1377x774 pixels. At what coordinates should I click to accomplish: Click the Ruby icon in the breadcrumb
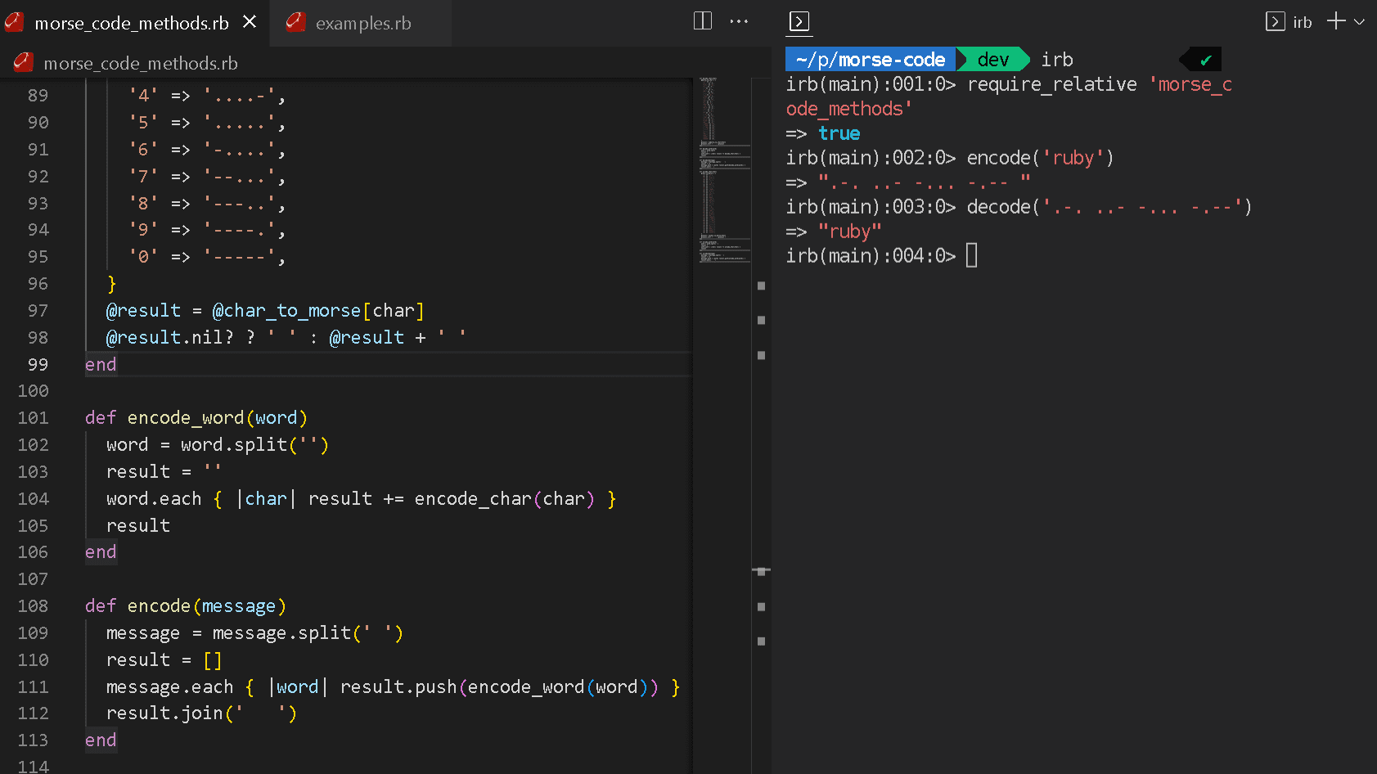(24, 62)
